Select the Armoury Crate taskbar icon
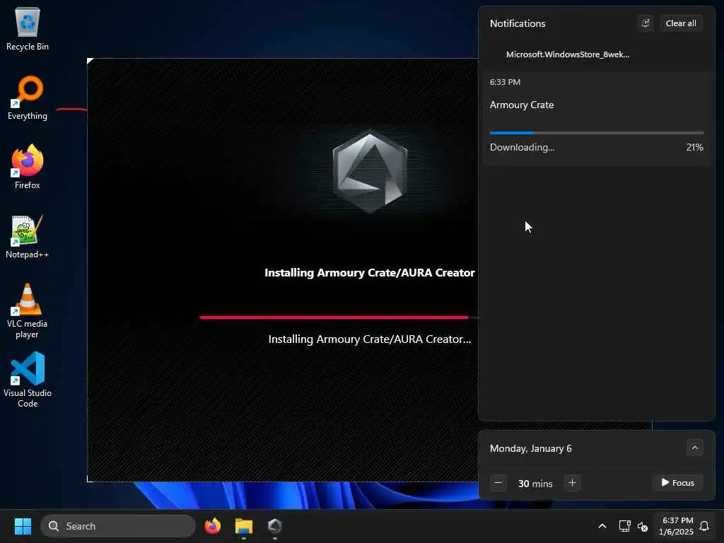Screen dimensions: 724x543 [x=275, y=526]
